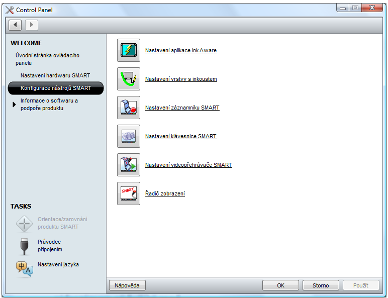The height and width of the screenshot is (298, 388).
Task: Click the Control Panel wrench title icon
Action: [10, 10]
